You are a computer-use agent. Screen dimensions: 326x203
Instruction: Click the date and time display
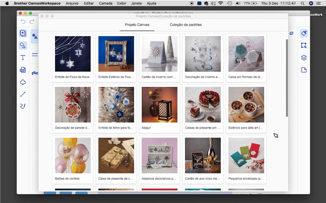point(278,3)
